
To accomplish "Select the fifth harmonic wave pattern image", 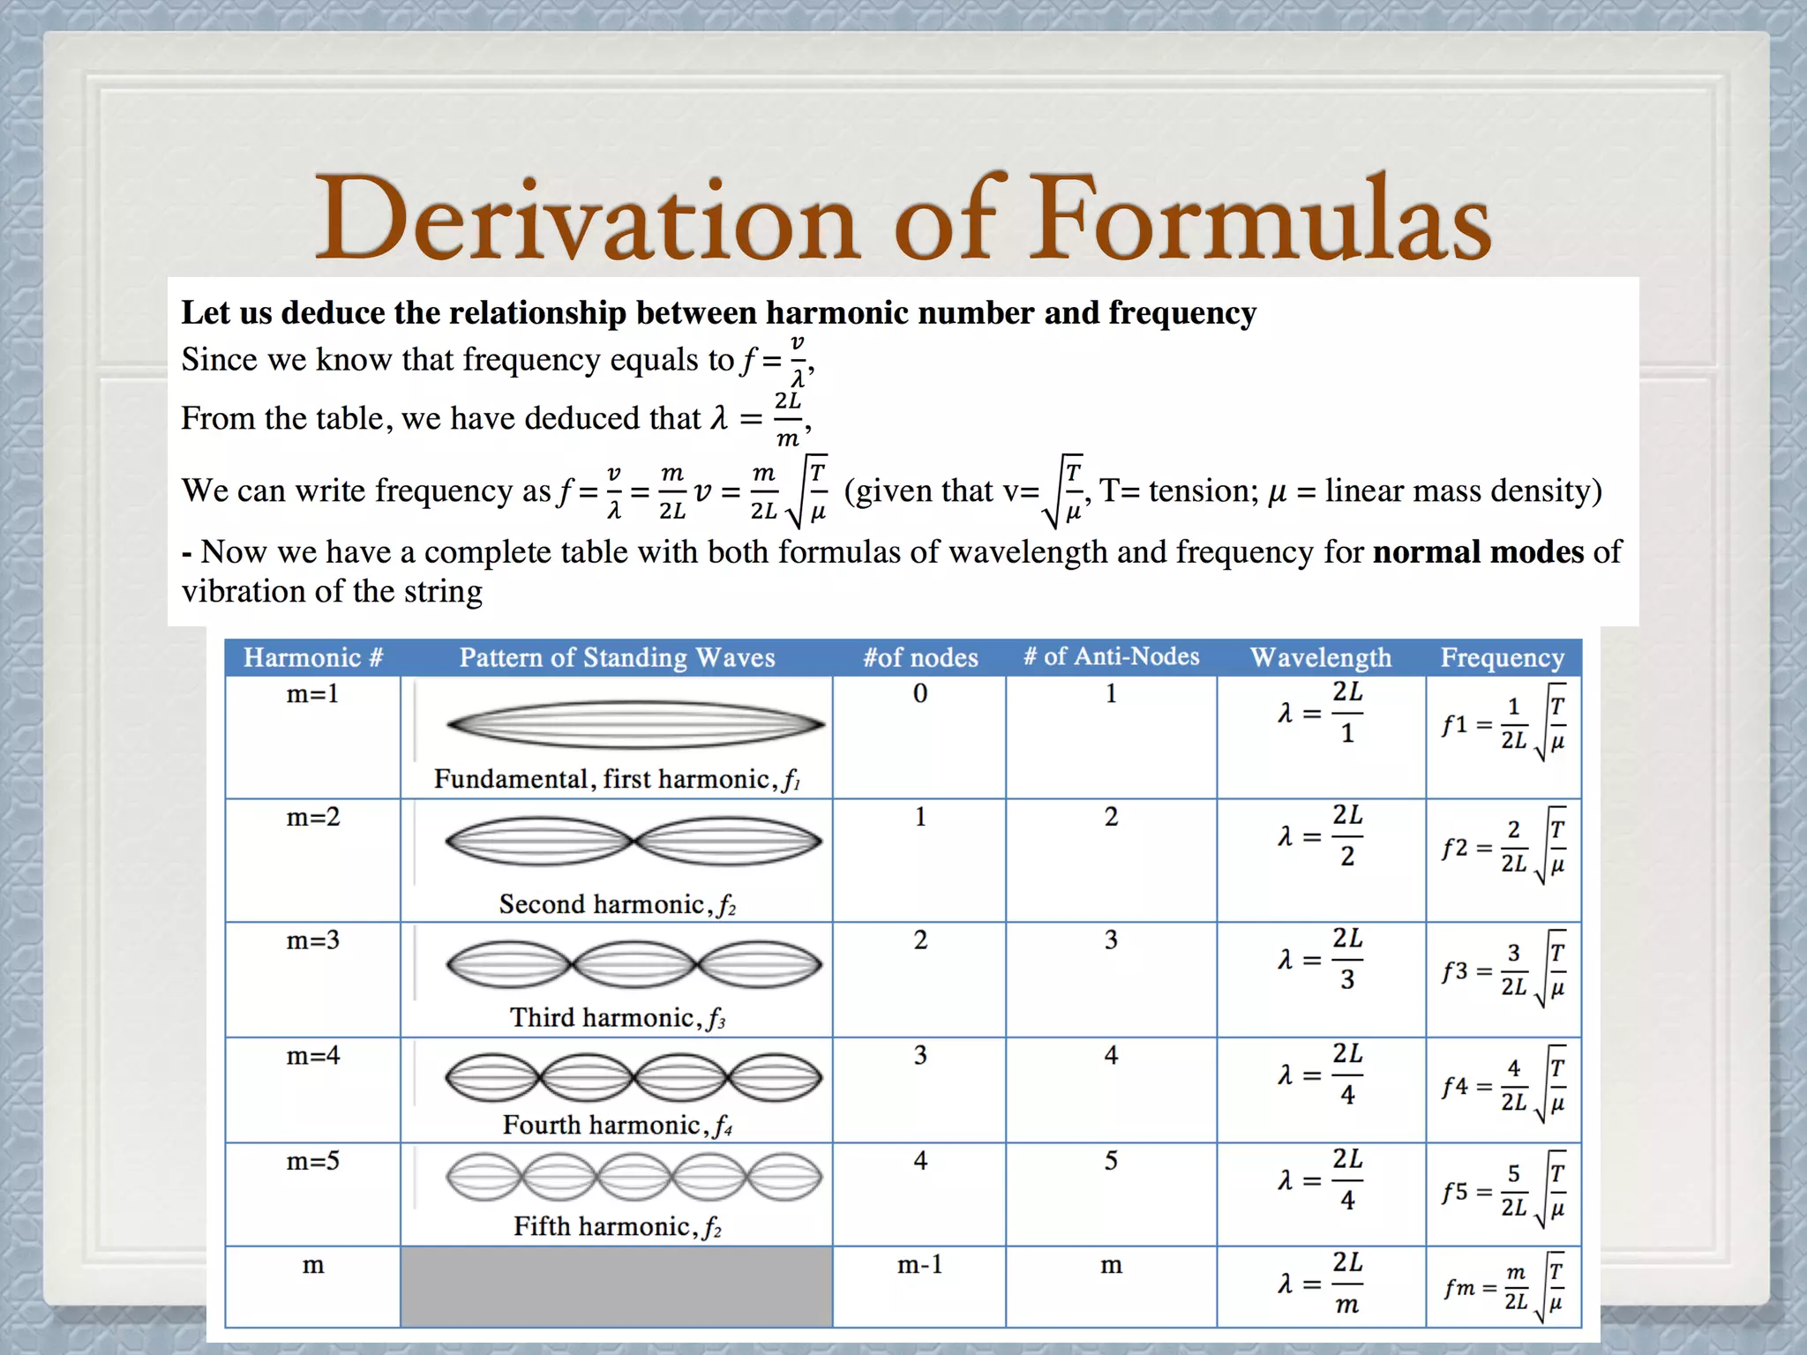I will pos(634,1178).
